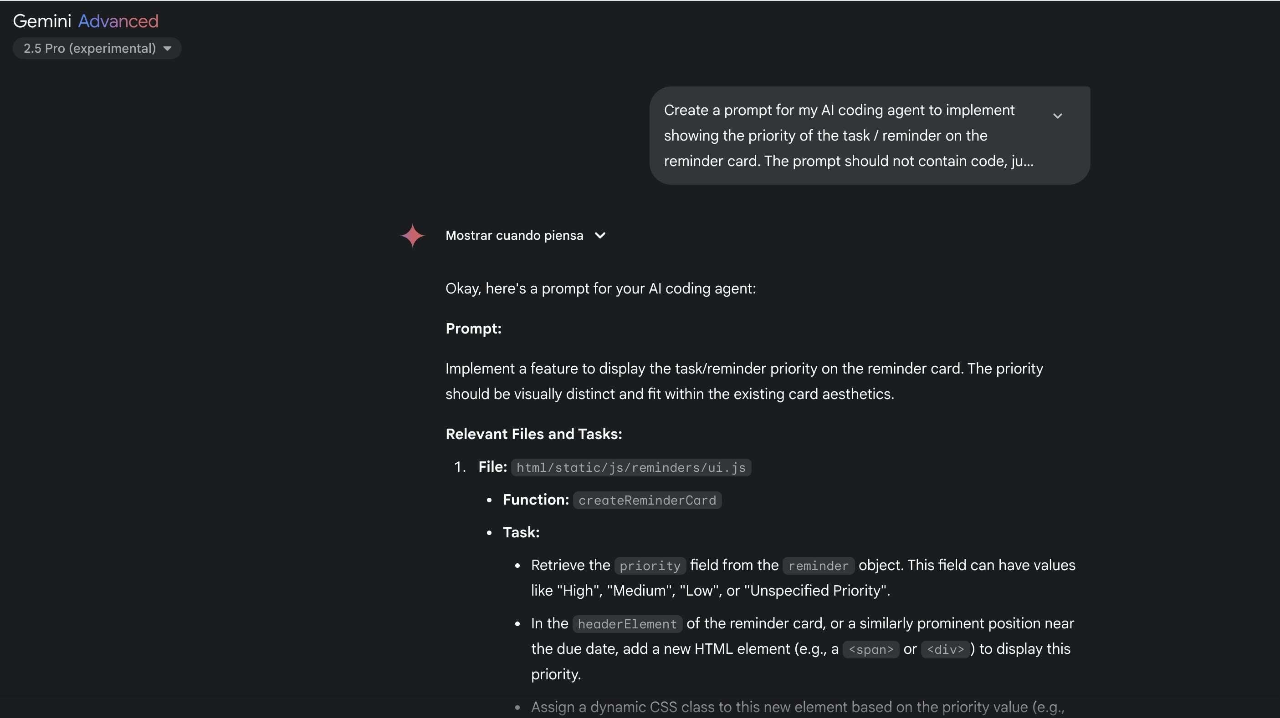Click the createReminderCard code chip
Viewport: 1280px width, 718px height.
tap(647, 500)
